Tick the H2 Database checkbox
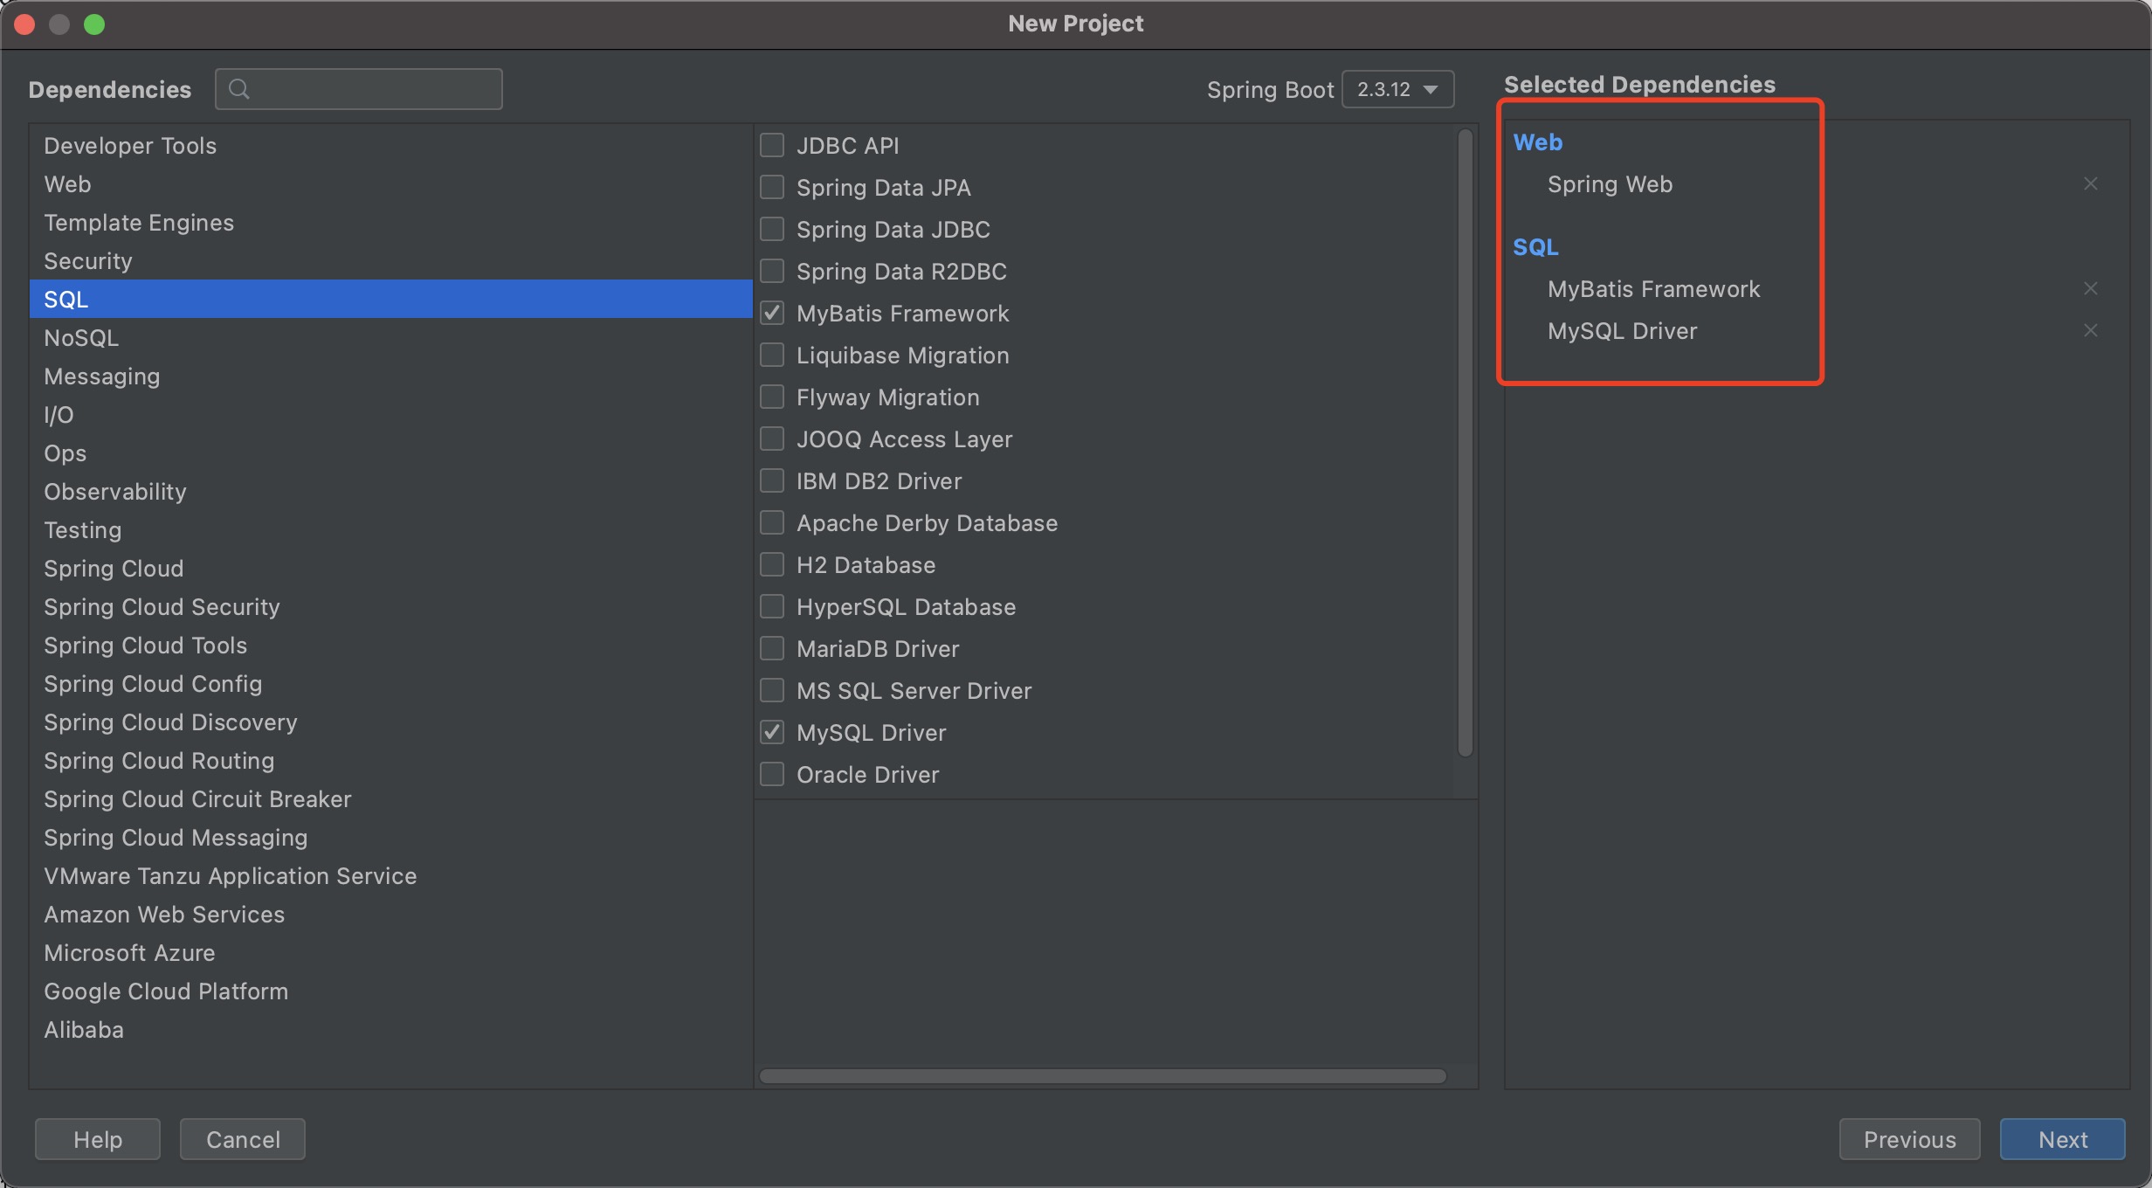The height and width of the screenshot is (1188, 2152). (772, 564)
